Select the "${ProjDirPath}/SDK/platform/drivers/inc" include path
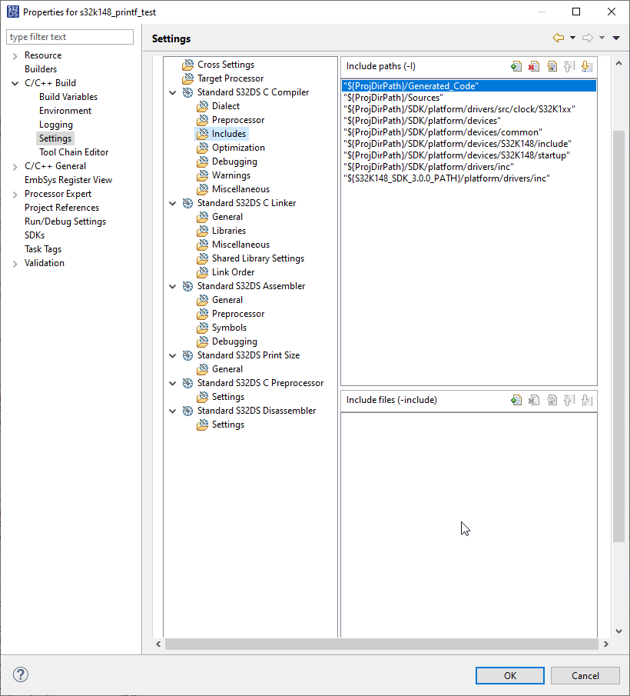 tap(469, 167)
